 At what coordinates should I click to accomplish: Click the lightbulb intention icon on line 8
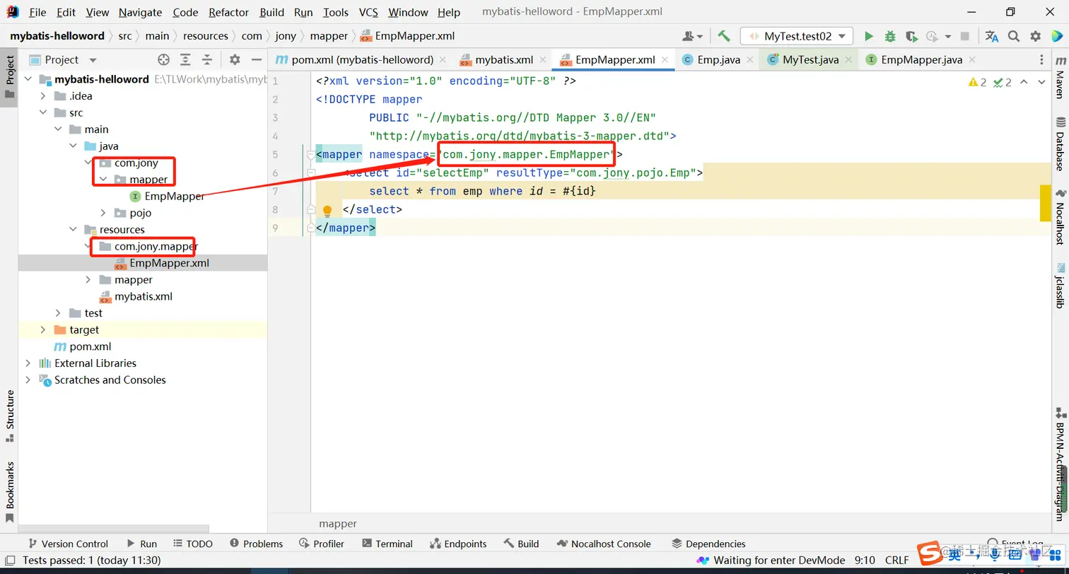(x=327, y=211)
